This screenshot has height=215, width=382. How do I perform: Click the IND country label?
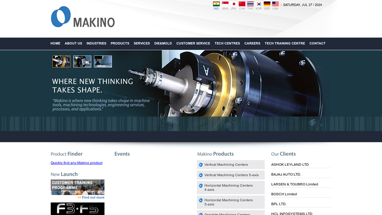[x=216, y=9]
